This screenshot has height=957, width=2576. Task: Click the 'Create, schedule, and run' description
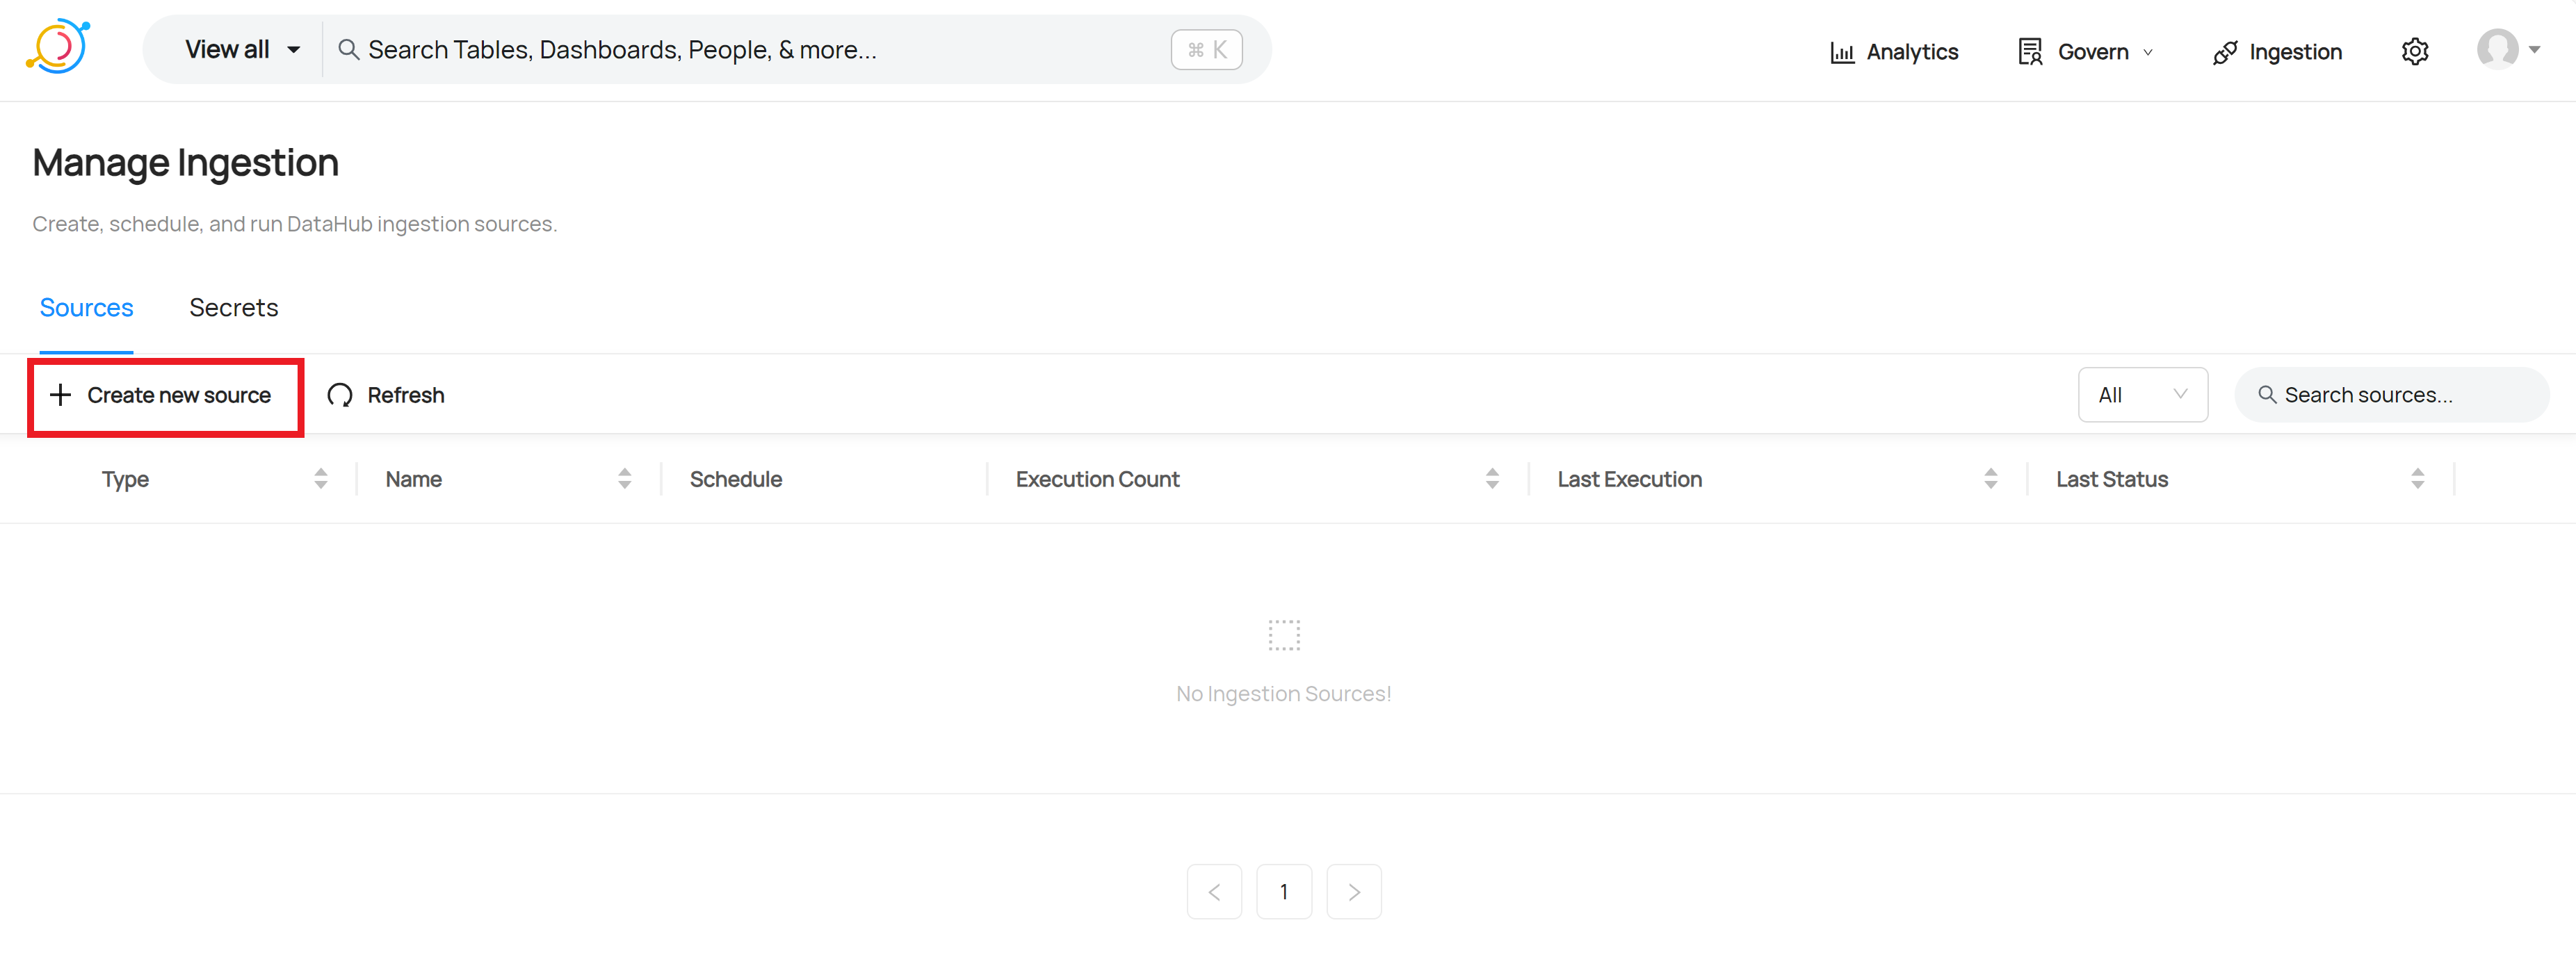point(295,224)
